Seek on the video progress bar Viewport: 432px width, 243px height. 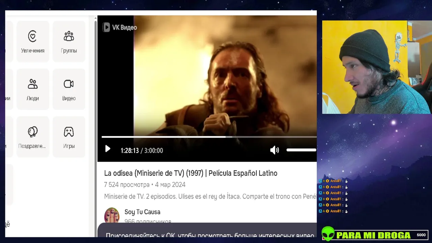coord(209,137)
